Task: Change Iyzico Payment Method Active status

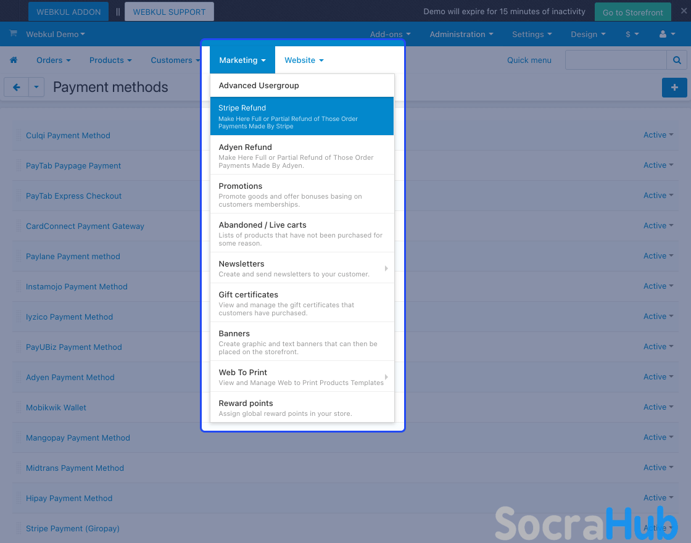Action: 658,317
